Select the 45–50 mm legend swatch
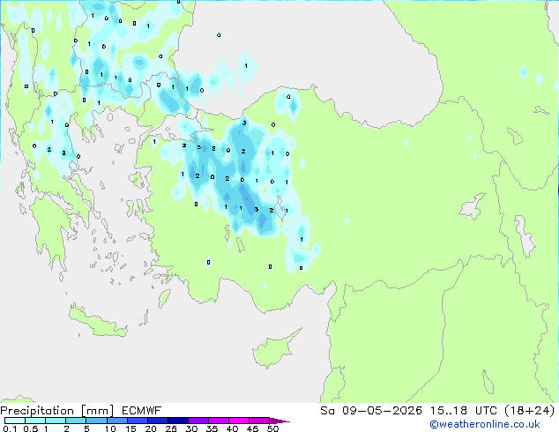Image resolution: width=559 pixels, height=432 pixels. 259,421
